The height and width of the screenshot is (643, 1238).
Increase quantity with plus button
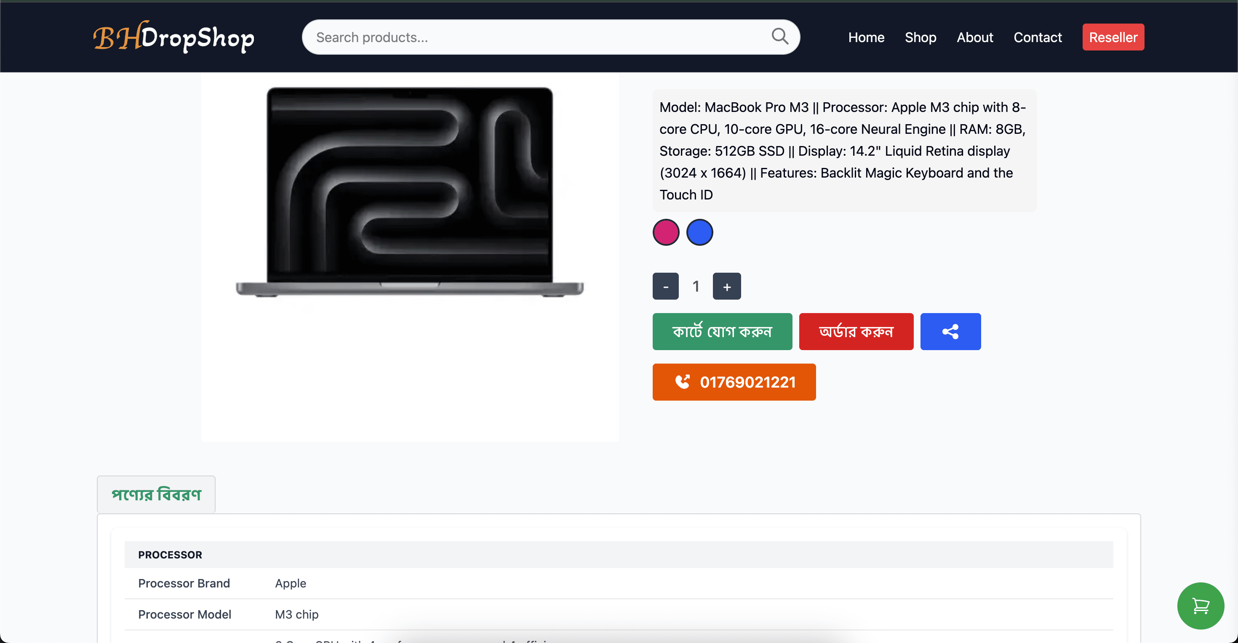pos(727,286)
